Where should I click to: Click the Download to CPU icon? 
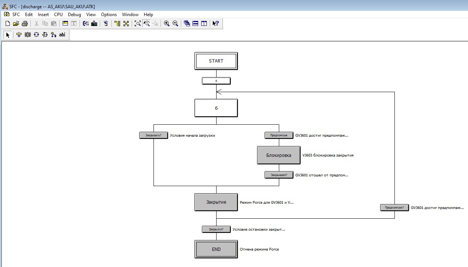(x=94, y=24)
